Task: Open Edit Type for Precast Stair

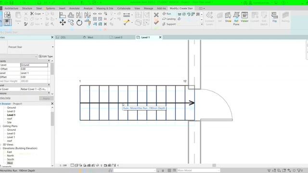Action: pos(46,56)
